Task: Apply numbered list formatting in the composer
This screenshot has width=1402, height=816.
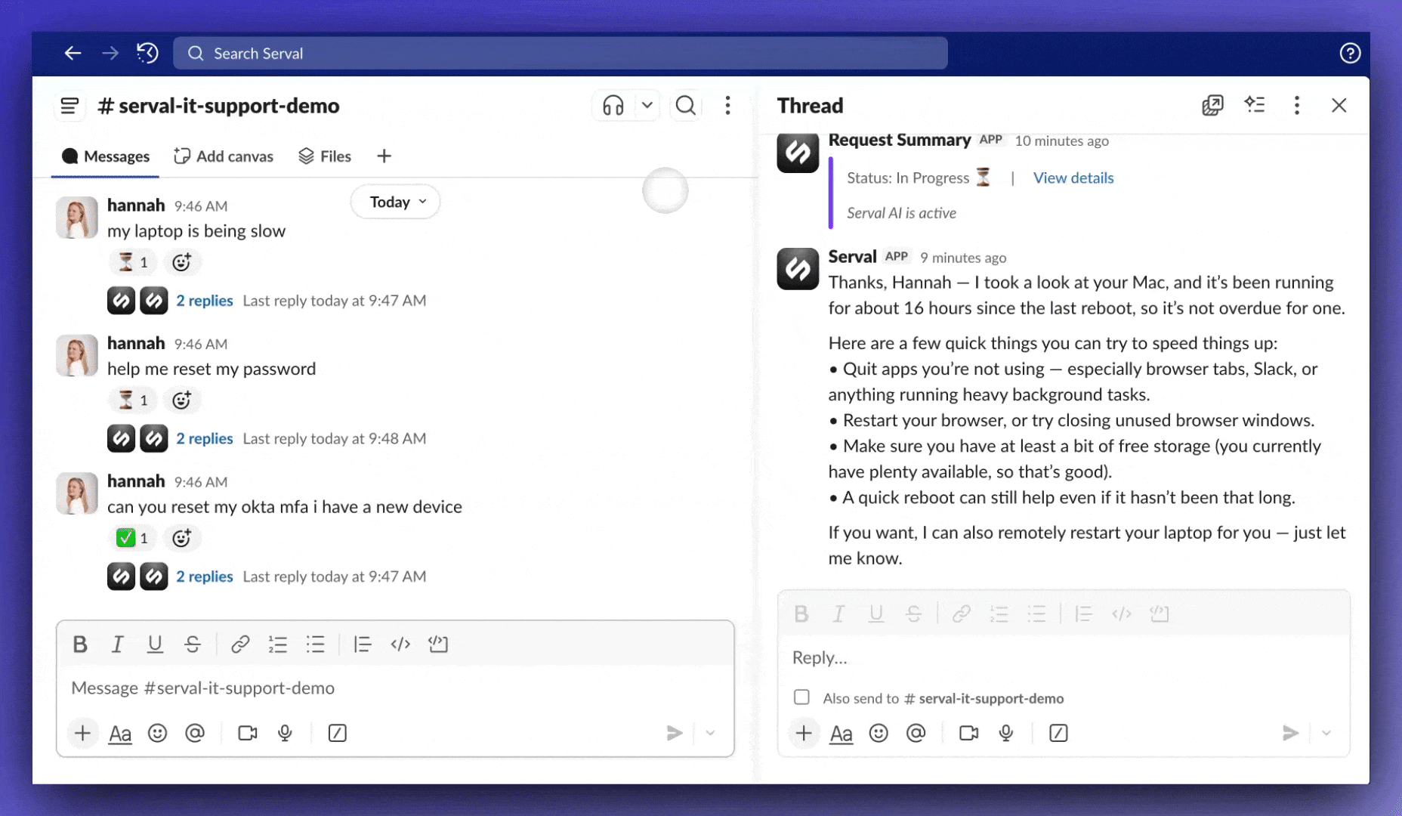Action: pos(277,644)
